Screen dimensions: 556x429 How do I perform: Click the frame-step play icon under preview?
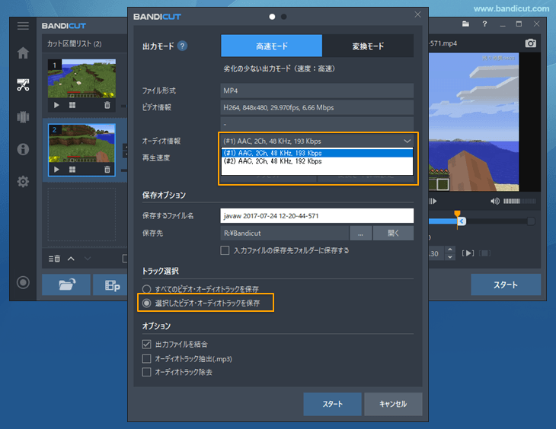[x=433, y=202]
